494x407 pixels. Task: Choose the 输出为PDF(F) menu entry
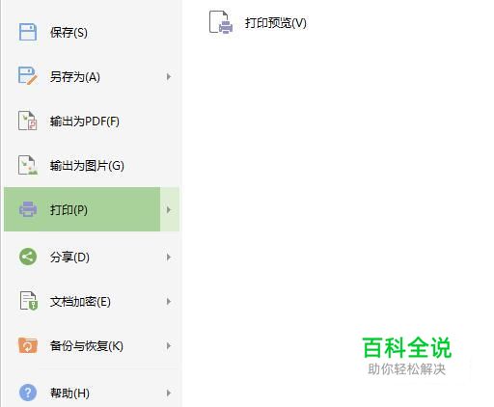tap(92, 122)
